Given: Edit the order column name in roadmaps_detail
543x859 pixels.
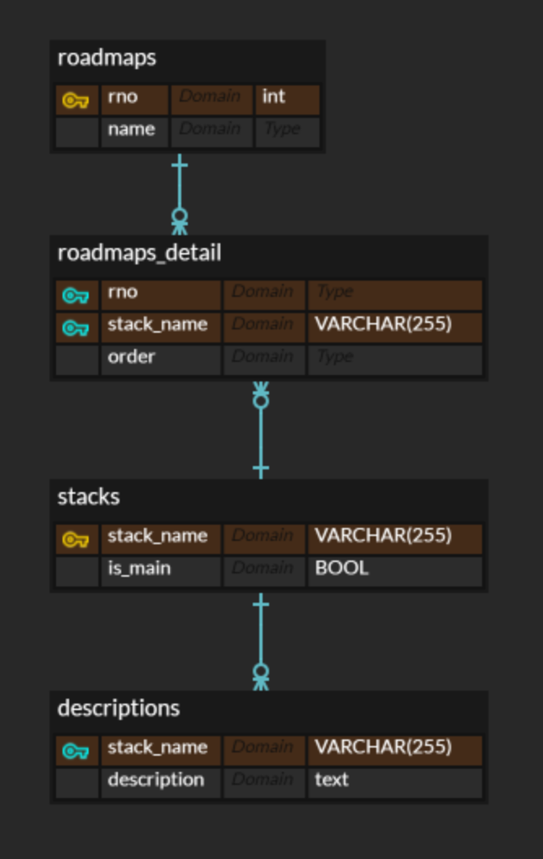Looking at the screenshot, I should pyautogui.click(x=132, y=358).
